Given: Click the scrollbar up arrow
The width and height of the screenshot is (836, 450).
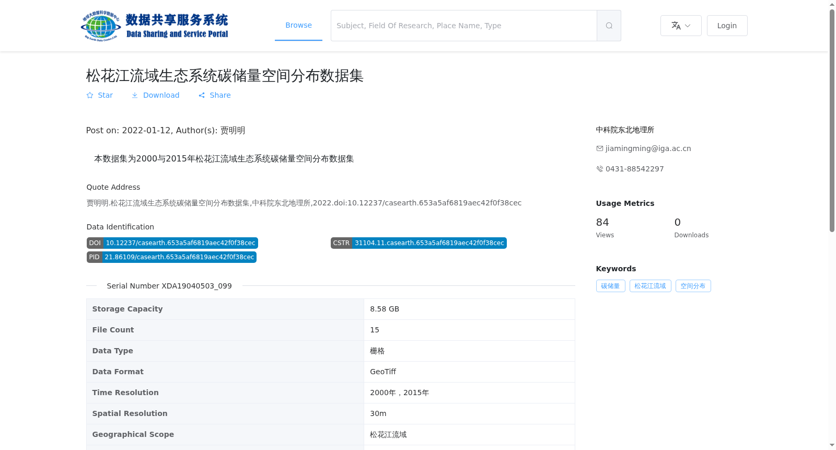Looking at the screenshot, I should (x=832, y=4).
